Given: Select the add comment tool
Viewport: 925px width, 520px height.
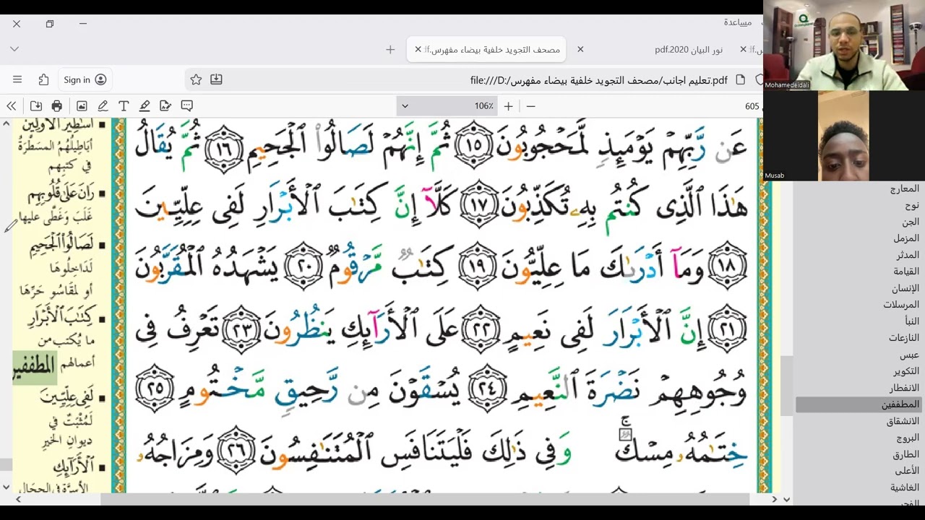Looking at the screenshot, I should 186,106.
